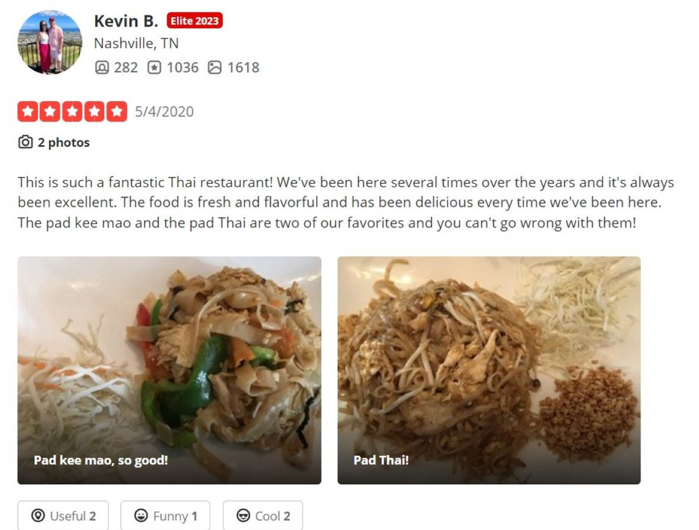The image size is (699, 530).
Task: Click the photos count image icon
Action: click(215, 67)
